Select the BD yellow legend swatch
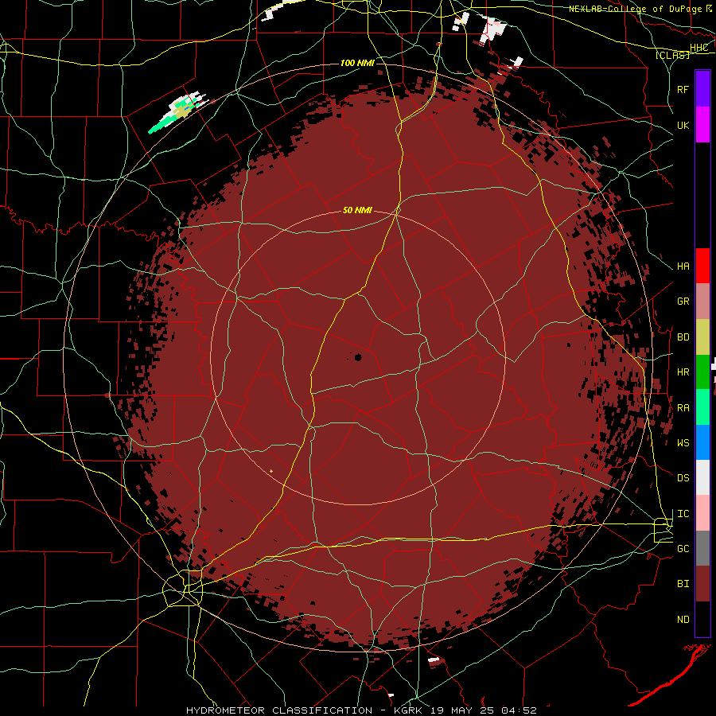This screenshot has height=716, width=716. click(702, 337)
